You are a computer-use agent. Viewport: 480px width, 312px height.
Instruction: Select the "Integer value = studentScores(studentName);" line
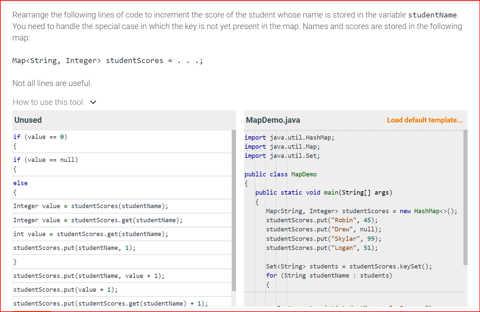coord(90,206)
